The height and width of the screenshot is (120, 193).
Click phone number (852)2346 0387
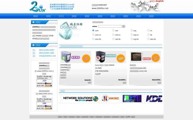pos(47,50)
